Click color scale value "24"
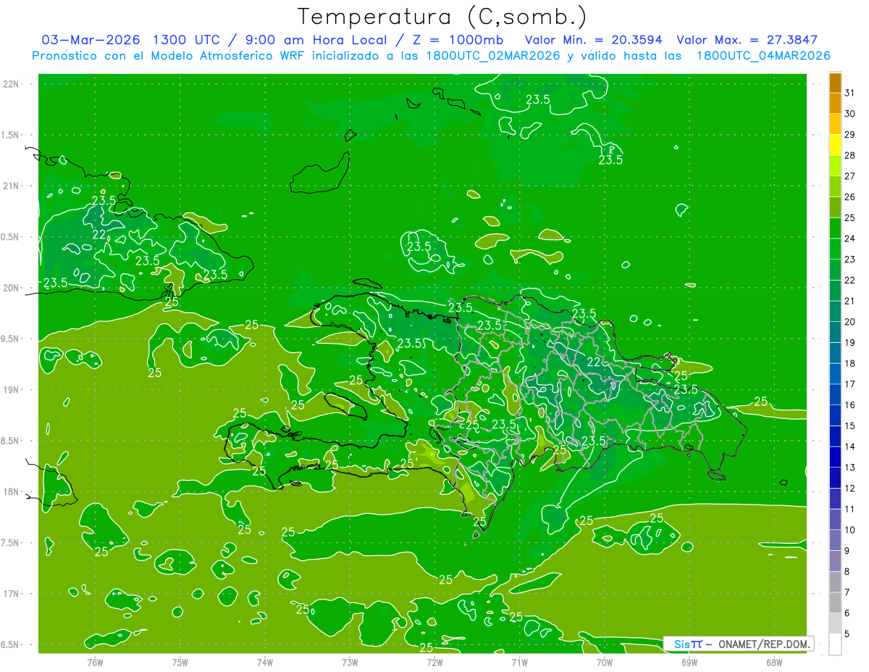The image size is (869, 672). pos(849,238)
